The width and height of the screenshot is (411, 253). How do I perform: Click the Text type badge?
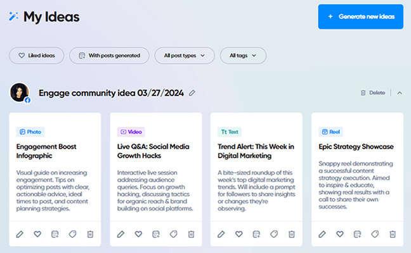click(230, 132)
